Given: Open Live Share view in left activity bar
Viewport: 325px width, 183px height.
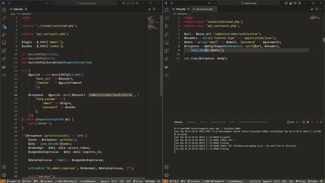Looking at the screenshot, I should (4, 59).
